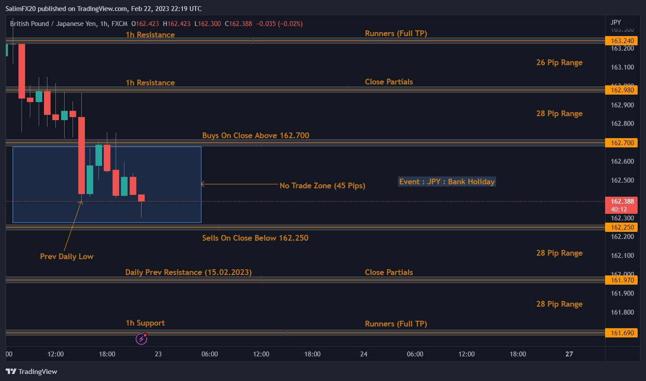646x381 pixels.
Task: Select the 162.250 price axis label
Action: [x=622, y=227]
